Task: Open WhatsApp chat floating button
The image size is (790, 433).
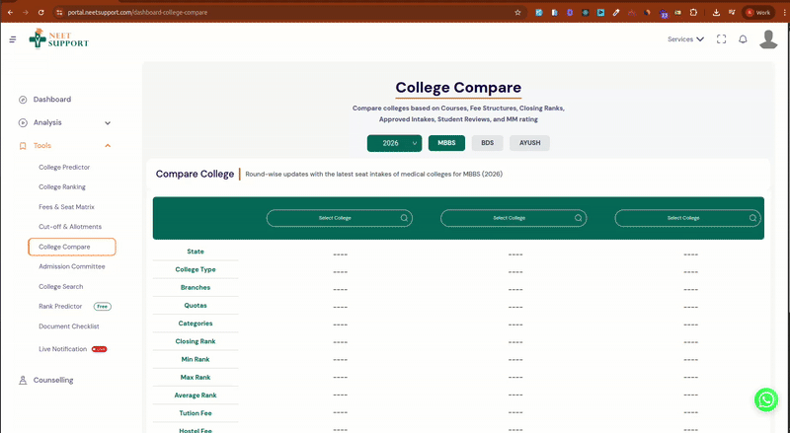Action: (x=766, y=399)
